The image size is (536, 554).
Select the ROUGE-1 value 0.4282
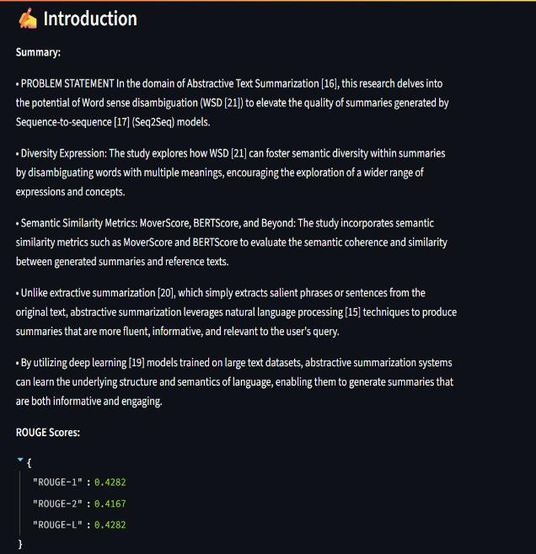click(x=110, y=482)
